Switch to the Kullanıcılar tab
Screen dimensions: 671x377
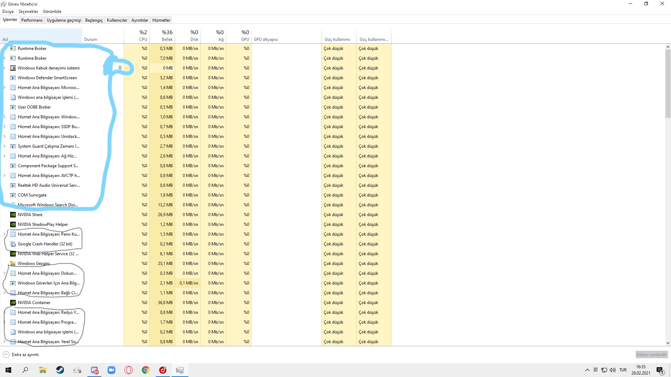pos(117,20)
